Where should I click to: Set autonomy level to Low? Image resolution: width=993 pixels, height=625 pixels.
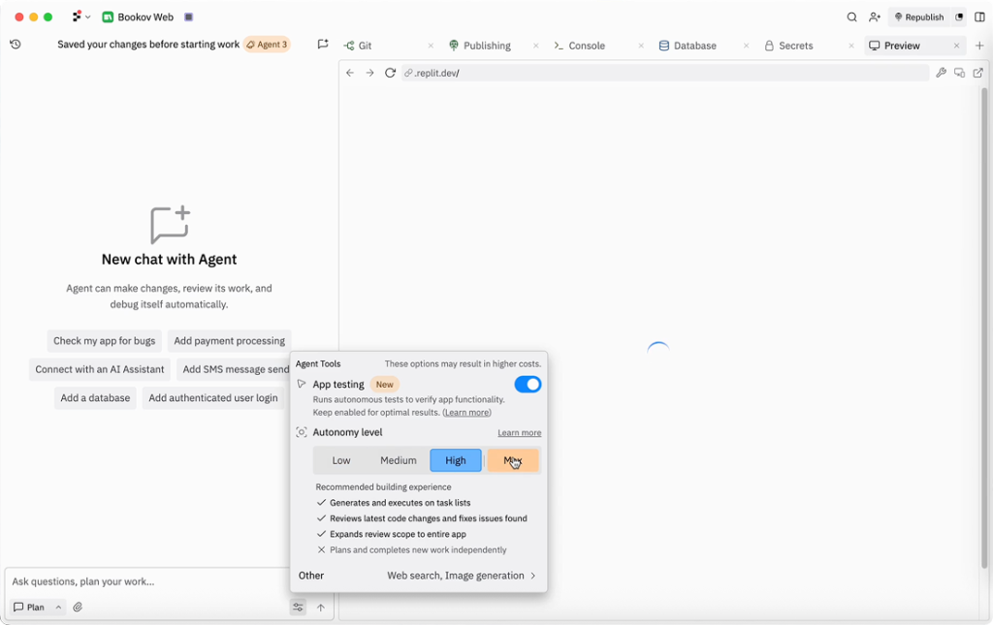tap(341, 460)
